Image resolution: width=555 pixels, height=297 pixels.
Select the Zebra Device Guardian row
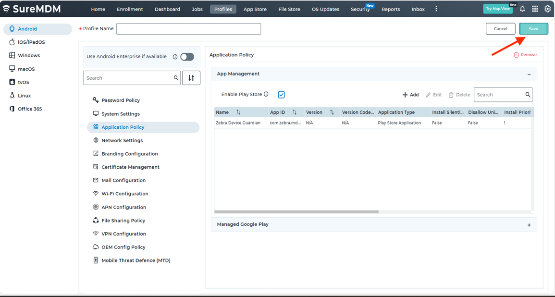pyautogui.click(x=373, y=123)
